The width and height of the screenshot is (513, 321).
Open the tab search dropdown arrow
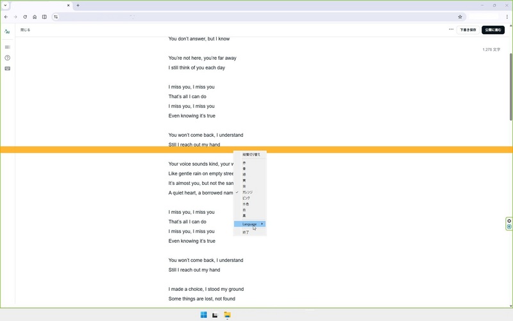click(x=5, y=5)
